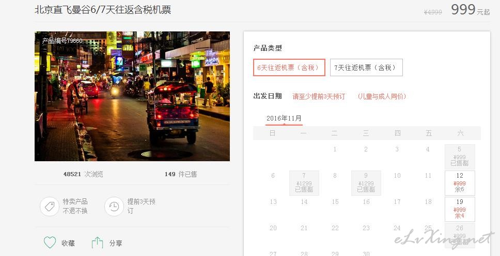Viewport: 500px width, 256px height.
Task: Click calendar date 14
Action: click(x=304, y=202)
